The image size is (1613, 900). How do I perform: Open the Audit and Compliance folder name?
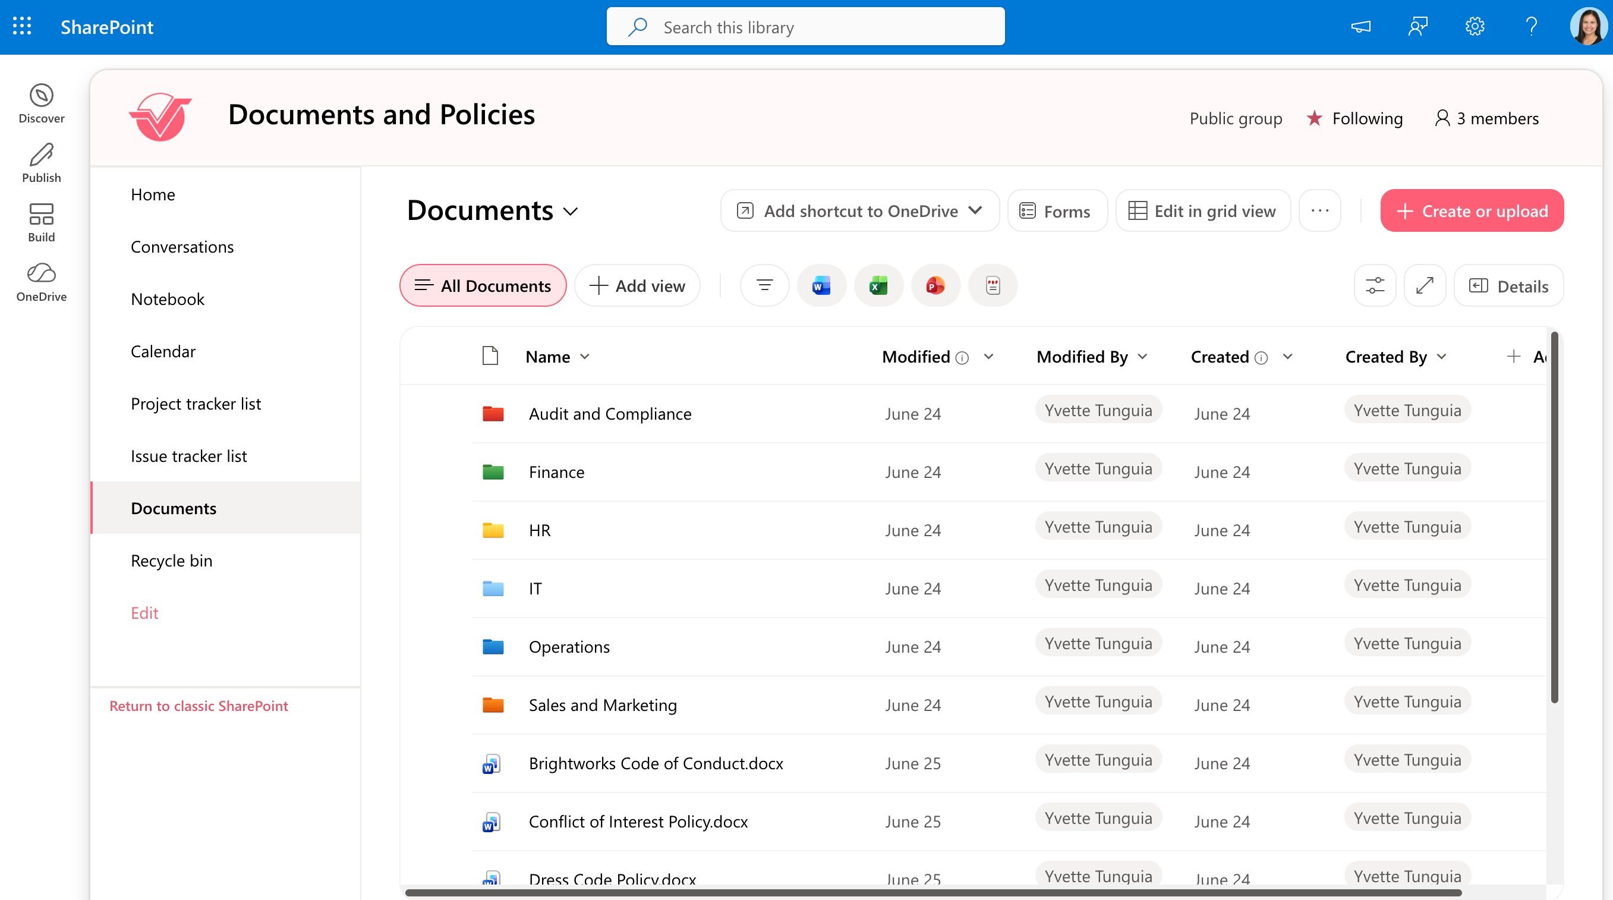[610, 413]
